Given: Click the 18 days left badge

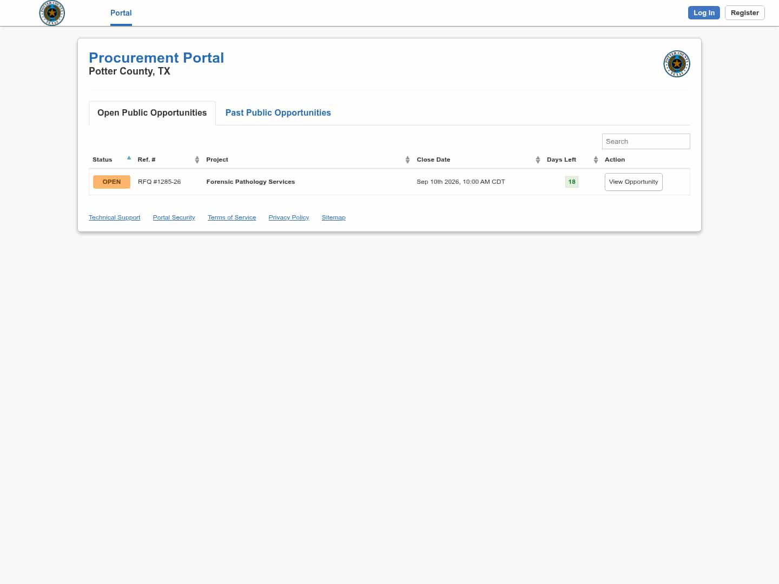Looking at the screenshot, I should coord(572,182).
